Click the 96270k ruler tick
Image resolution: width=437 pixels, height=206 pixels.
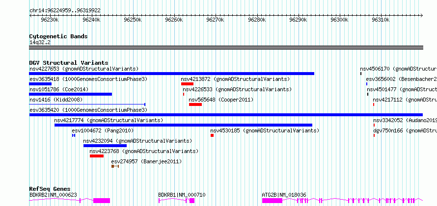(x=216, y=20)
